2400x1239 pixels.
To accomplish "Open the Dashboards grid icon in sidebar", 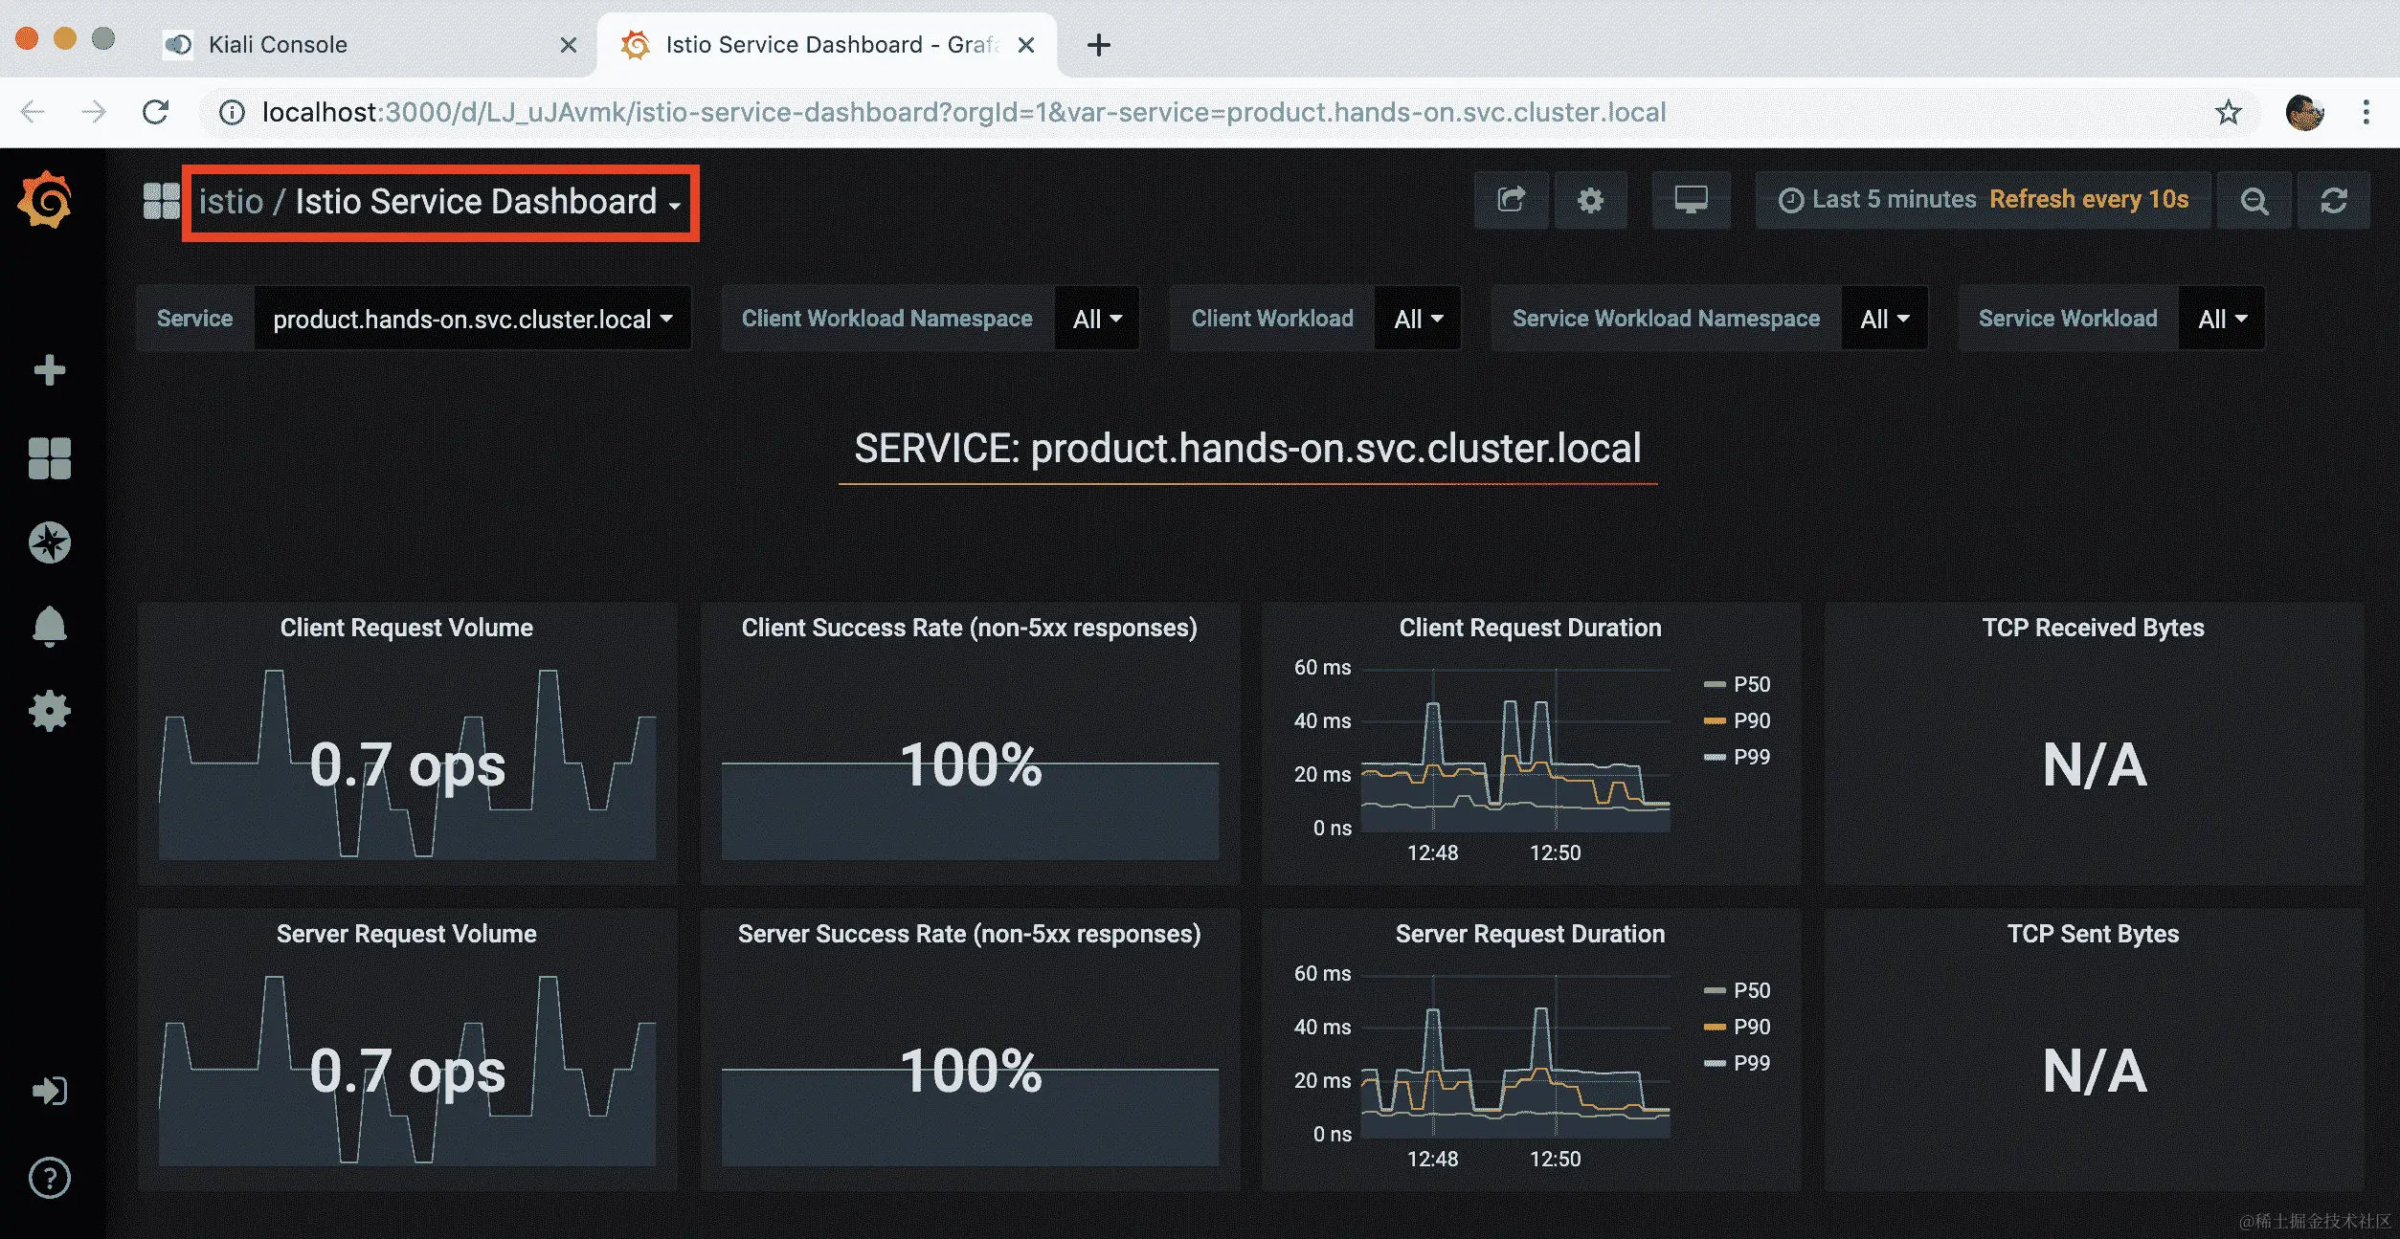I will [x=49, y=458].
